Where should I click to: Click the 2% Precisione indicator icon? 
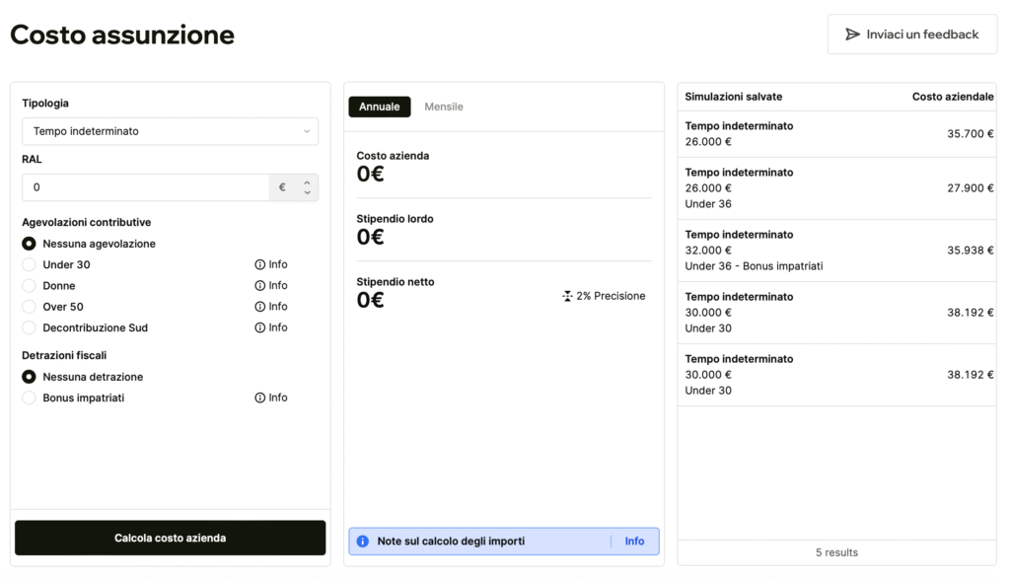567,296
